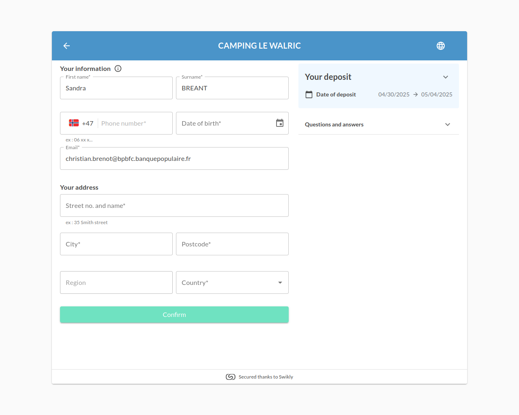Click the Norway flag country code selector
Image resolution: width=519 pixels, height=415 pixels.
coord(74,123)
